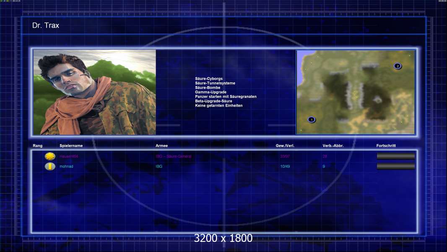The width and height of the screenshot is (447, 252).
Task: Click Hauser464's loading progress bar
Action: coord(396,156)
